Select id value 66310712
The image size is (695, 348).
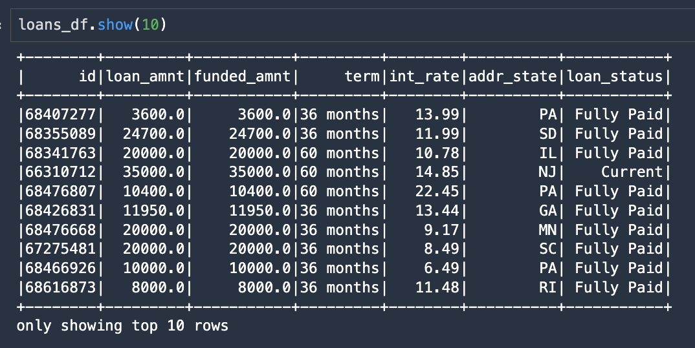point(60,172)
